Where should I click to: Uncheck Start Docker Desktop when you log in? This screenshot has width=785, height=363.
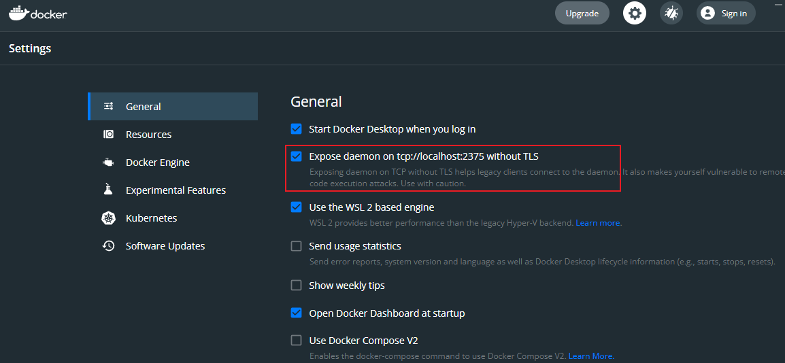297,128
